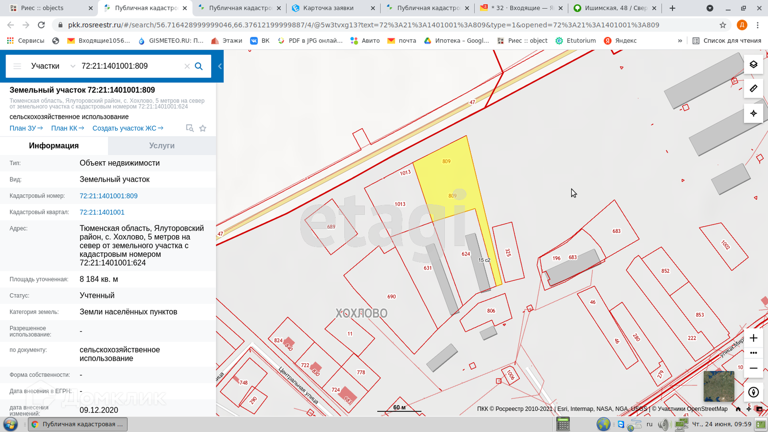The width and height of the screenshot is (768, 432).
Task: Switch to the Услуги tab
Action: (x=162, y=146)
